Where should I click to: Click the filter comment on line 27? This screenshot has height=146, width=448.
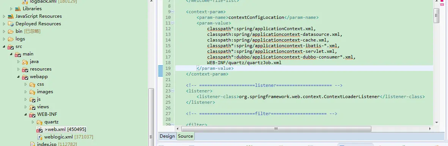click(x=261, y=114)
